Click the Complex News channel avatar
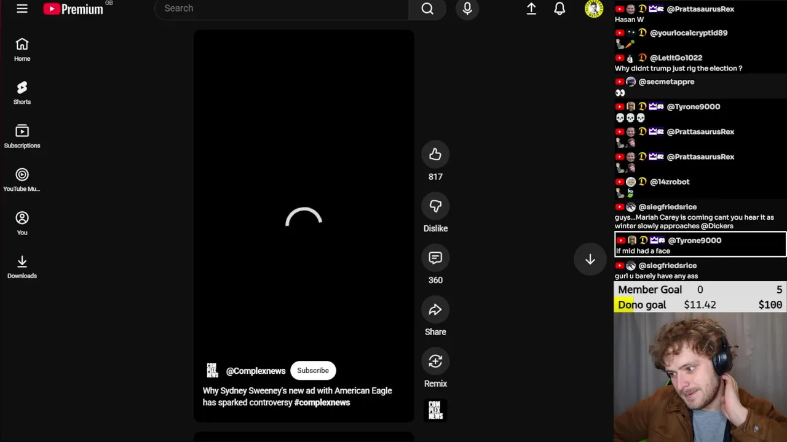This screenshot has height=442, width=787. pyautogui.click(x=212, y=370)
